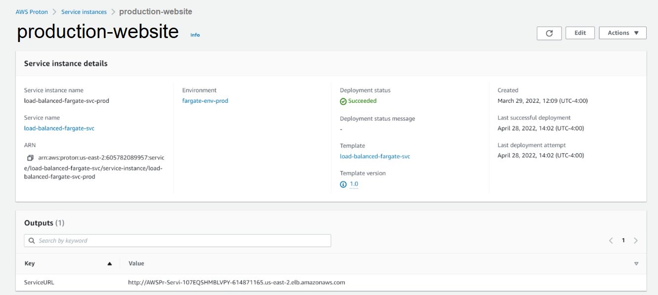Click the green Succeeded status icon
Image resolution: width=658 pixels, height=295 pixels.
point(343,101)
